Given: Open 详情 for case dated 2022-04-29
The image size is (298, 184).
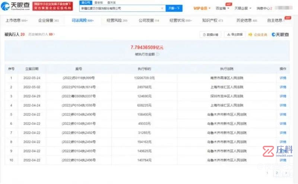Looking at the screenshot, I should click(283, 96).
